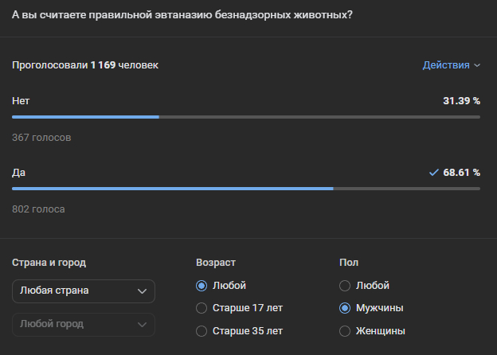Screen dimensions: 497x355
Task: Expand the Любая страна country dropdown
Action: point(84,291)
